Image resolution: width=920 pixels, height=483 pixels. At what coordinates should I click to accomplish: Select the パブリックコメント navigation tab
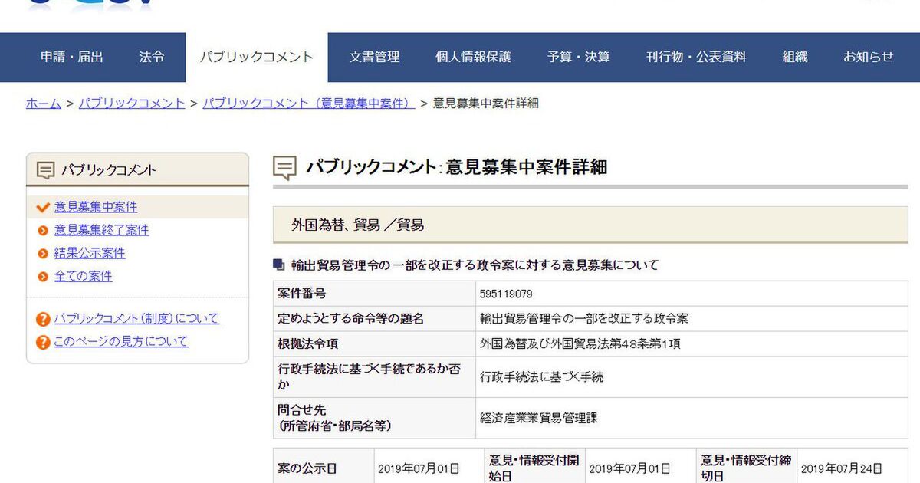tap(257, 57)
